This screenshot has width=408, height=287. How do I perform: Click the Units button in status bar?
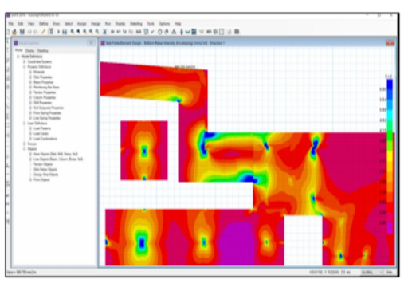pos(390,273)
